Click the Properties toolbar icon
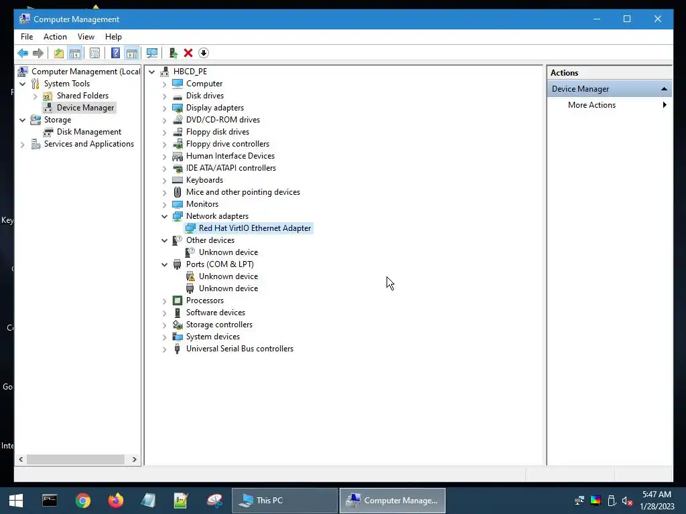This screenshot has height=514, width=686. pyautogui.click(x=94, y=54)
